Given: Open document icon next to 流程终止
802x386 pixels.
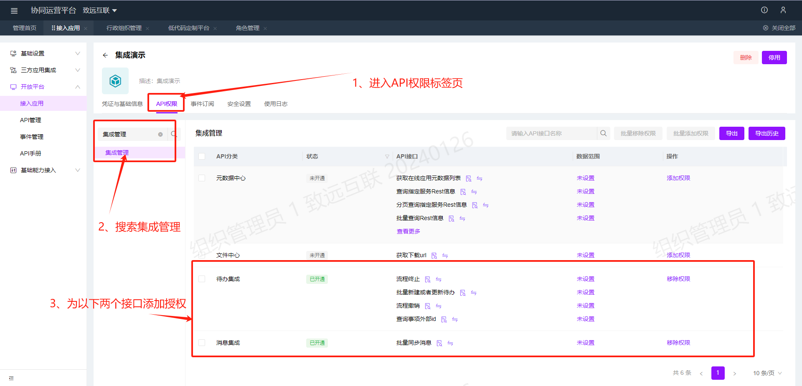Looking at the screenshot, I should coord(427,279).
